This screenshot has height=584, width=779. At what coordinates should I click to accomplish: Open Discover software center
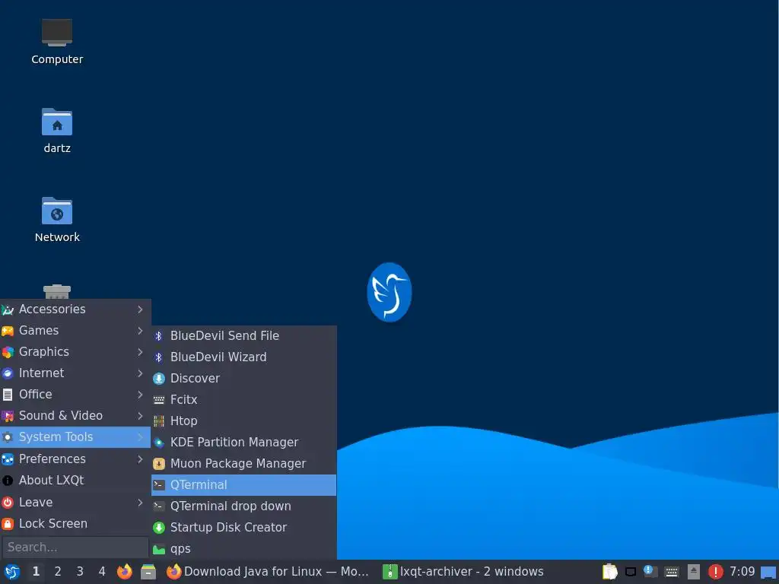tap(244, 379)
